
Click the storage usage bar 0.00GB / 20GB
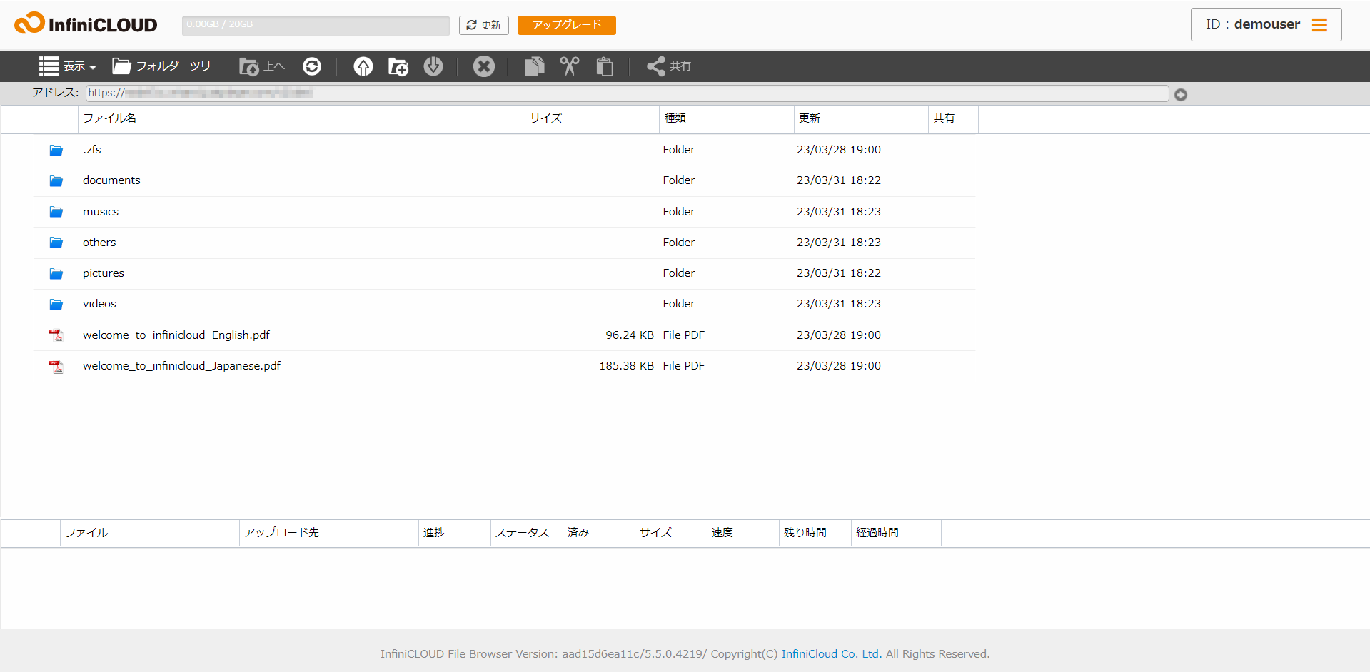point(316,25)
